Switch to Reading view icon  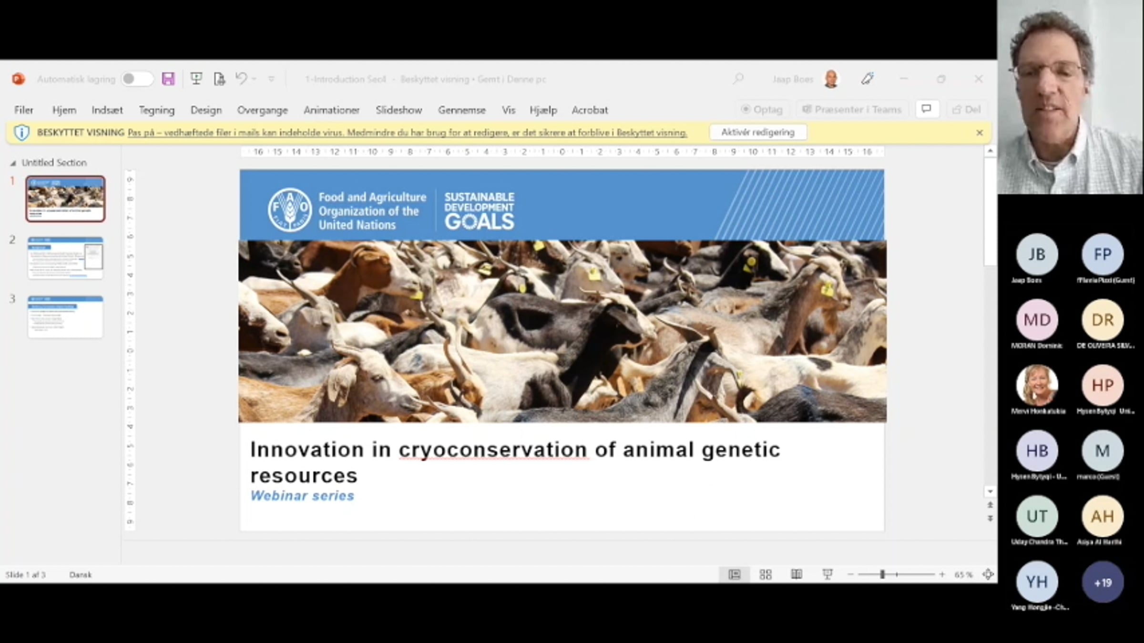click(797, 574)
